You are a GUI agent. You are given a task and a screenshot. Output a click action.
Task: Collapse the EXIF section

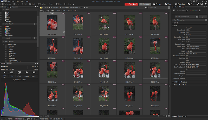pyautogui.click(x=173, y=26)
